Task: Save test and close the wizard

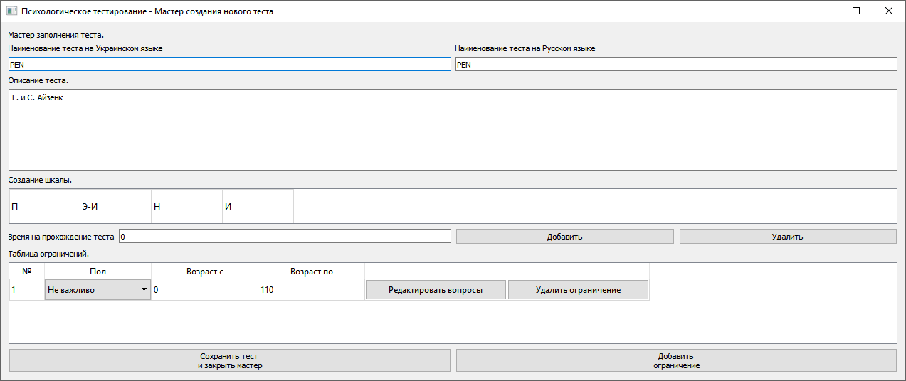Action: pos(229,361)
